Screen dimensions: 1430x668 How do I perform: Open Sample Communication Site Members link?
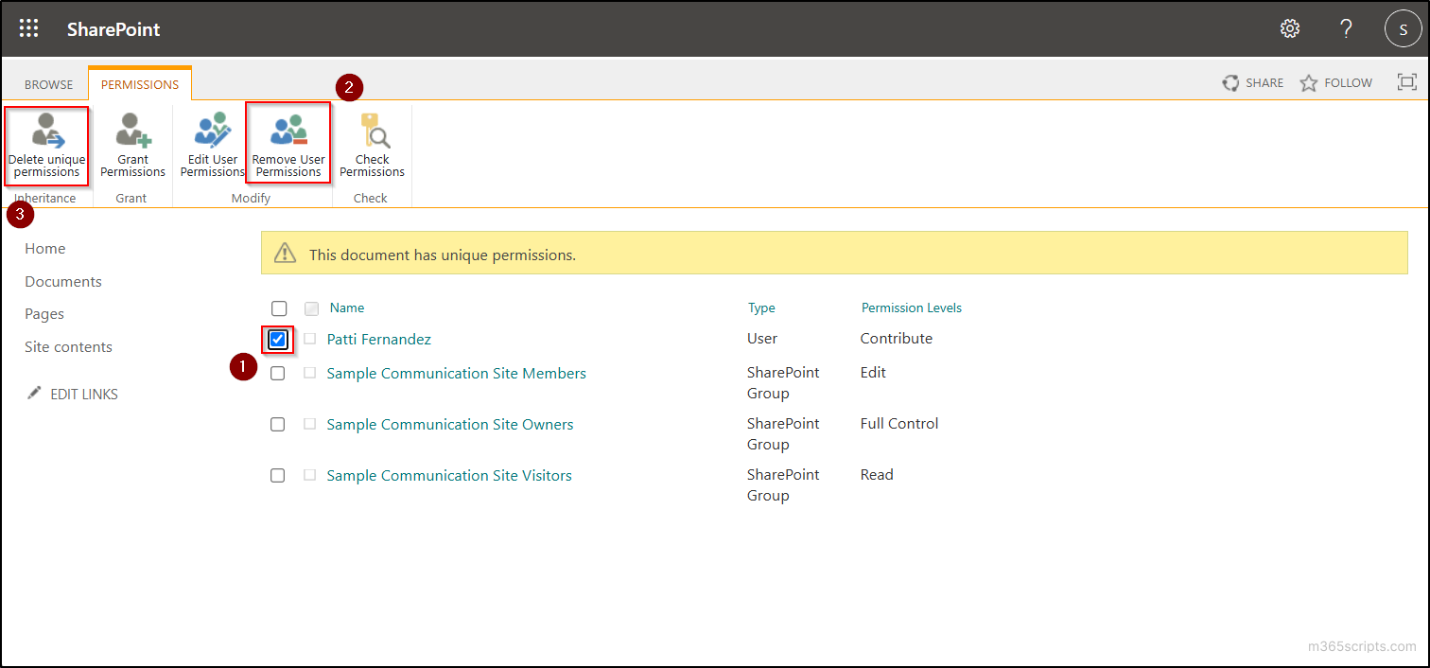coord(456,373)
